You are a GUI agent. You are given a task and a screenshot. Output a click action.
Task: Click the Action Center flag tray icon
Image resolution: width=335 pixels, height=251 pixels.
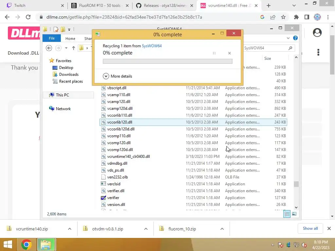(x=281, y=245)
